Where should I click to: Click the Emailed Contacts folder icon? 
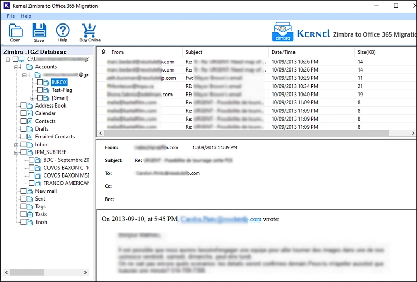click(x=30, y=136)
